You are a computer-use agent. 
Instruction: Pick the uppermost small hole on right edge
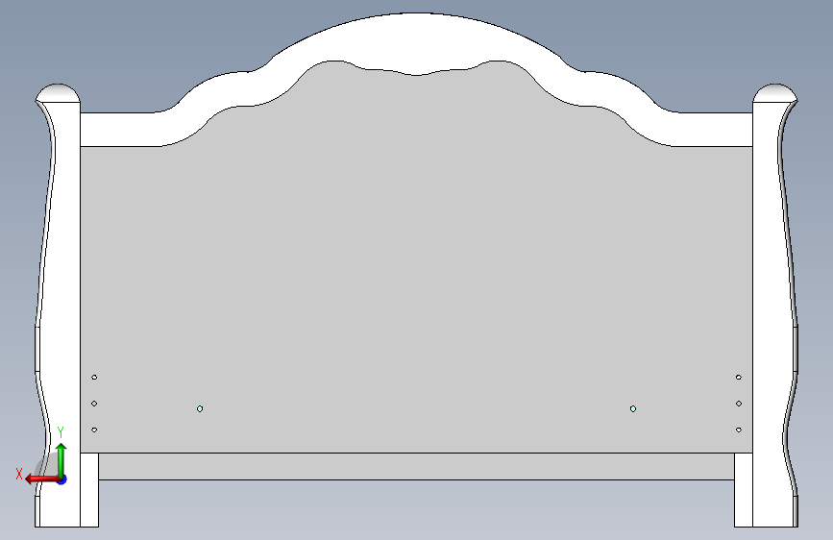[x=739, y=378]
